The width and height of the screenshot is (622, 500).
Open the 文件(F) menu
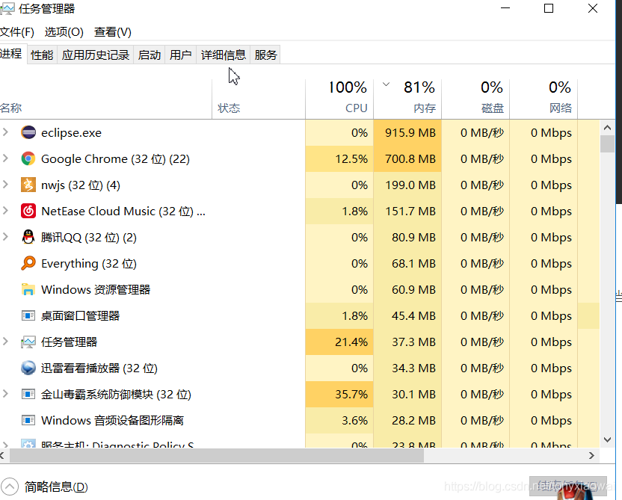click(x=16, y=31)
